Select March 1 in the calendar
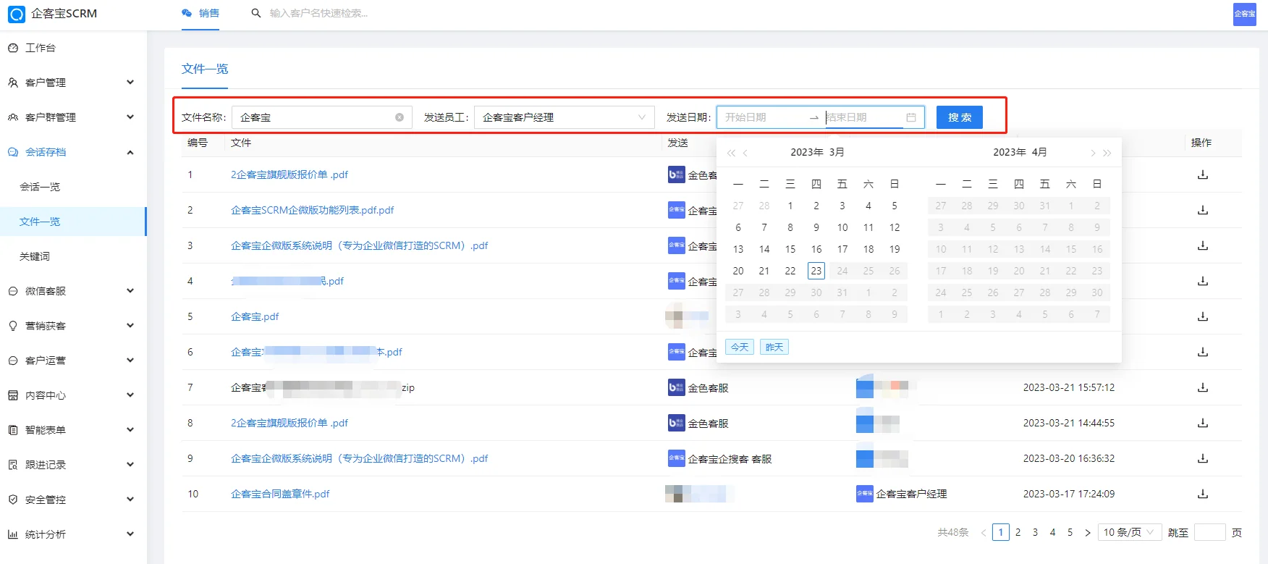The image size is (1268, 564). tap(790, 206)
